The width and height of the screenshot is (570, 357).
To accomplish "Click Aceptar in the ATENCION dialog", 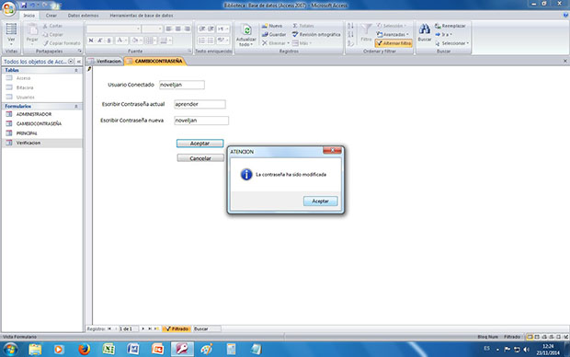I will tap(320, 201).
